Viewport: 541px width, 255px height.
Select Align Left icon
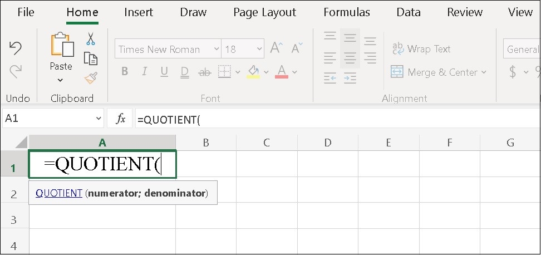pos(330,57)
